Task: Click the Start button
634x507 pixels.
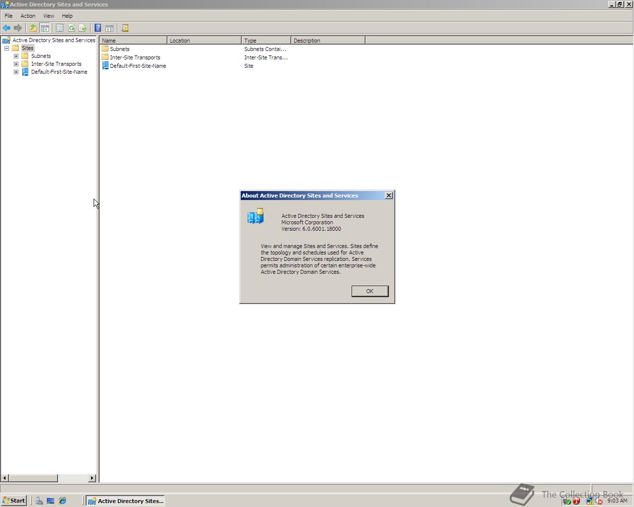Action: coord(14,501)
